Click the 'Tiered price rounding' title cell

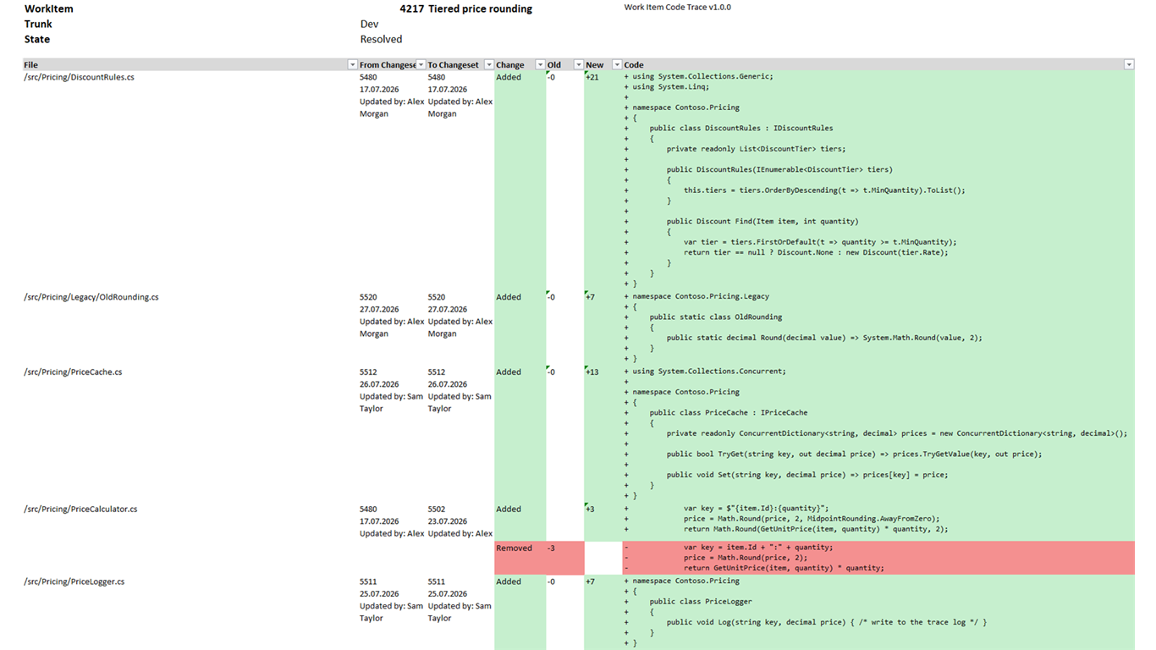[481, 8]
